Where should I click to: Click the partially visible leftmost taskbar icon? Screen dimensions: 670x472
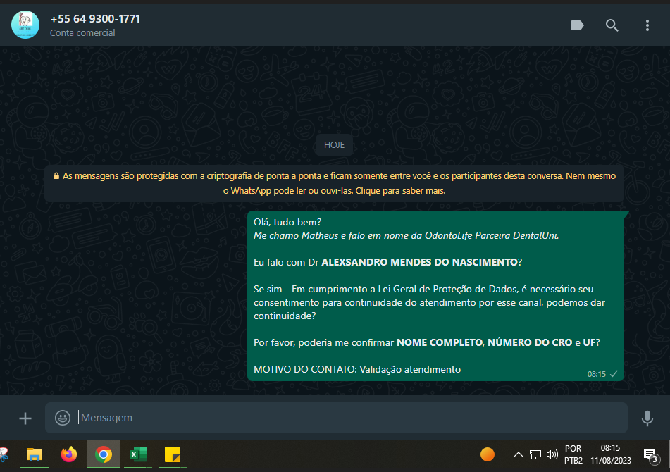(4, 454)
